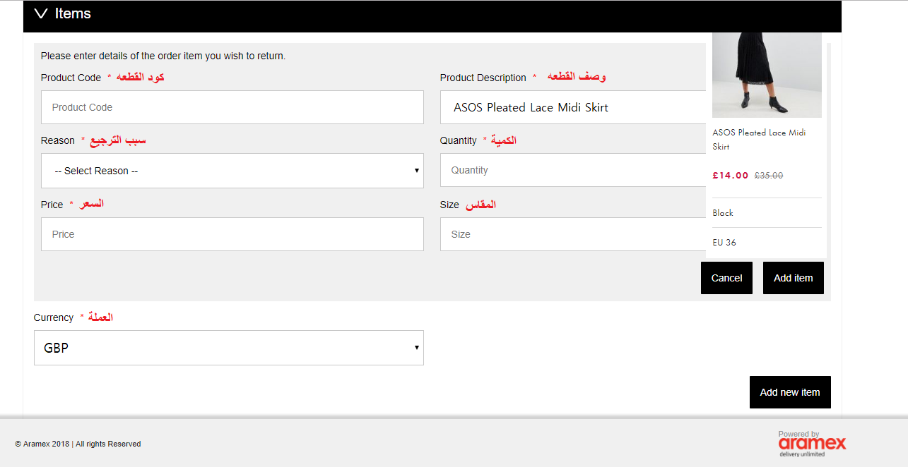Click the Add item button
The height and width of the screenshot is (467, 908).
794,278
